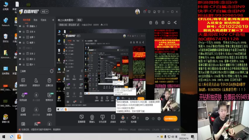Expand microphone volume arrow

pos(127,118)
